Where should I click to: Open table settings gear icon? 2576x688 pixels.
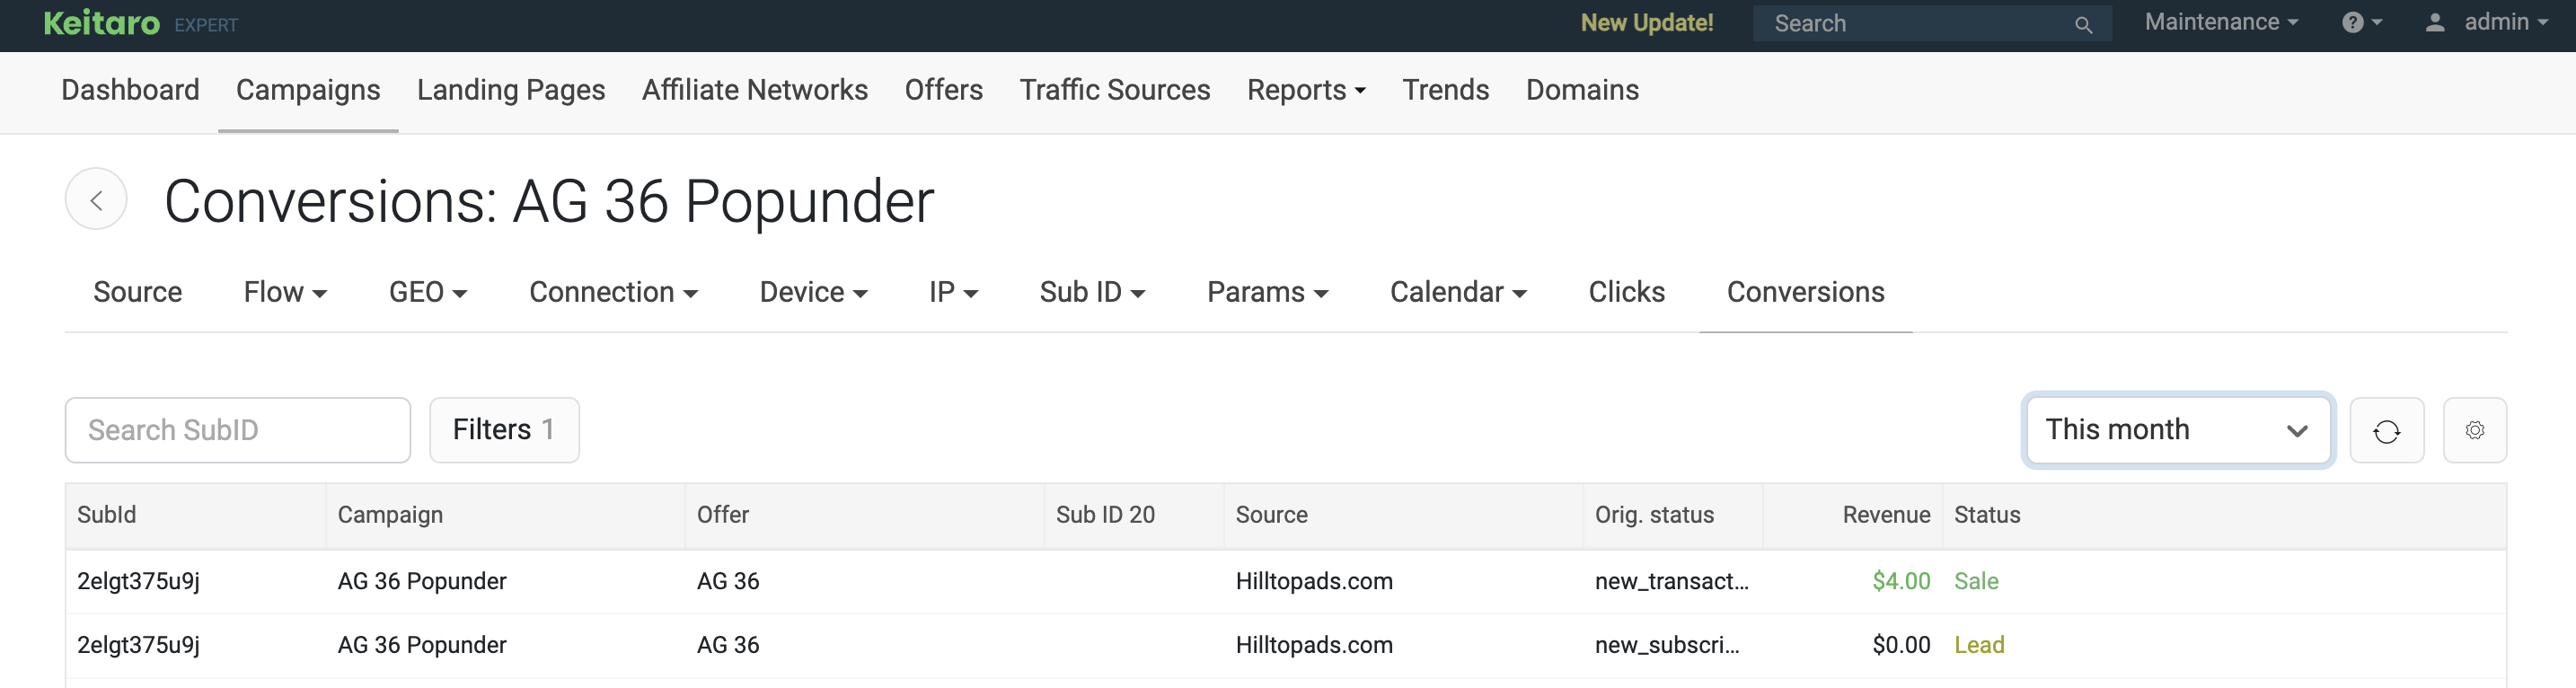[2474, 431]
